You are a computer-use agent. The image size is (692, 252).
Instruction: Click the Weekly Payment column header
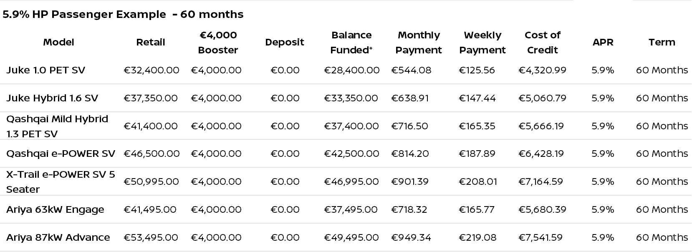pos(482,43)
